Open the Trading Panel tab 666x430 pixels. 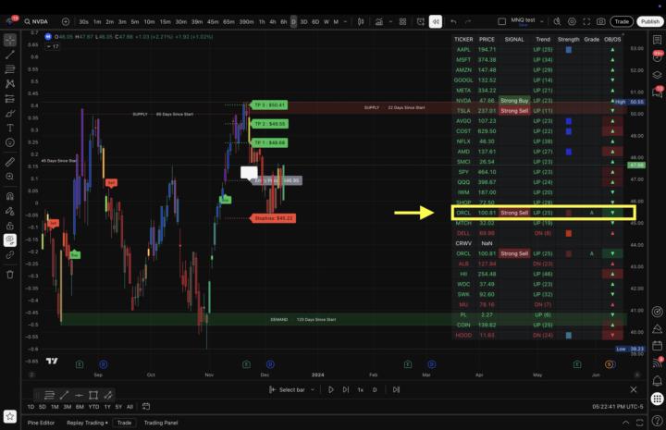pos(161,423)
